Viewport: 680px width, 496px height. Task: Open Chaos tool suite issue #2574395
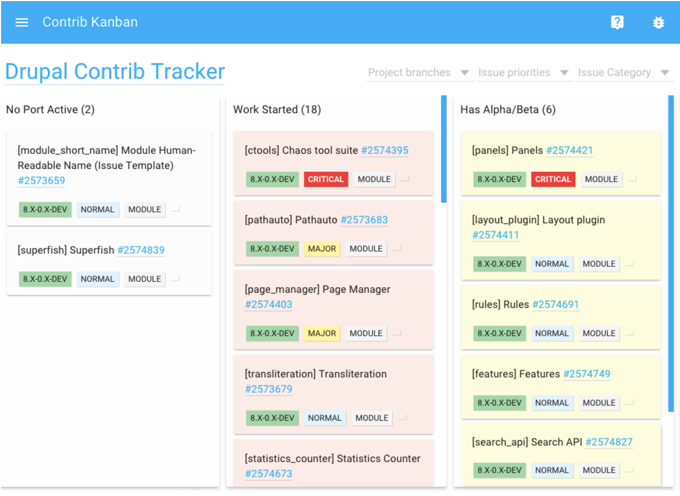coord(385,151)
